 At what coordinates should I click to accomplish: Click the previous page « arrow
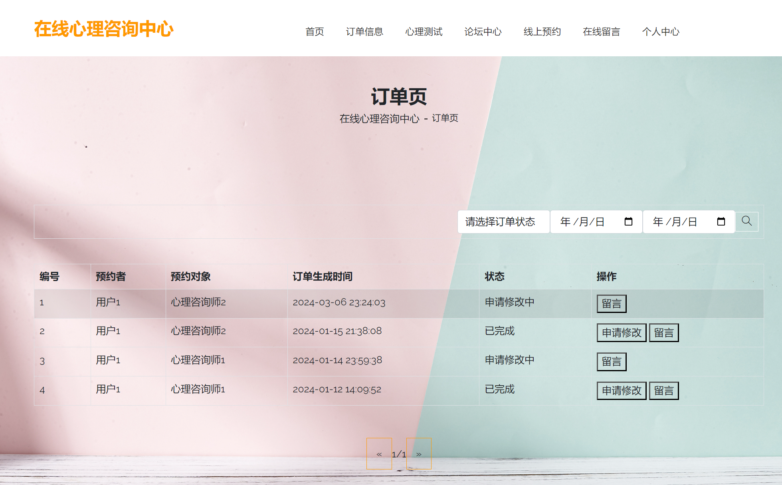click(x=378, y=454)
